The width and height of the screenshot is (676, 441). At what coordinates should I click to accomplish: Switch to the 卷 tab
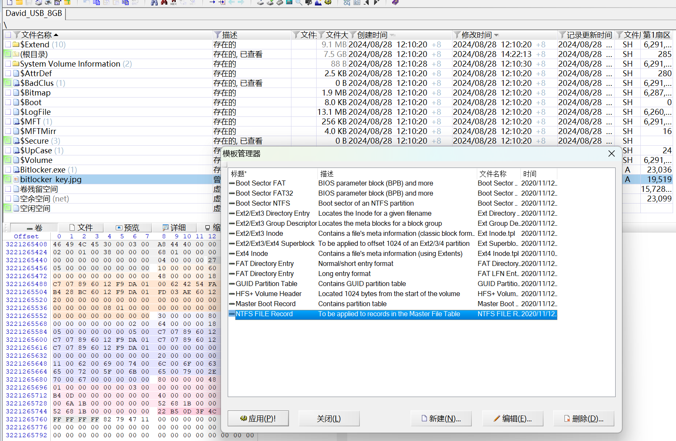(34, 227)
